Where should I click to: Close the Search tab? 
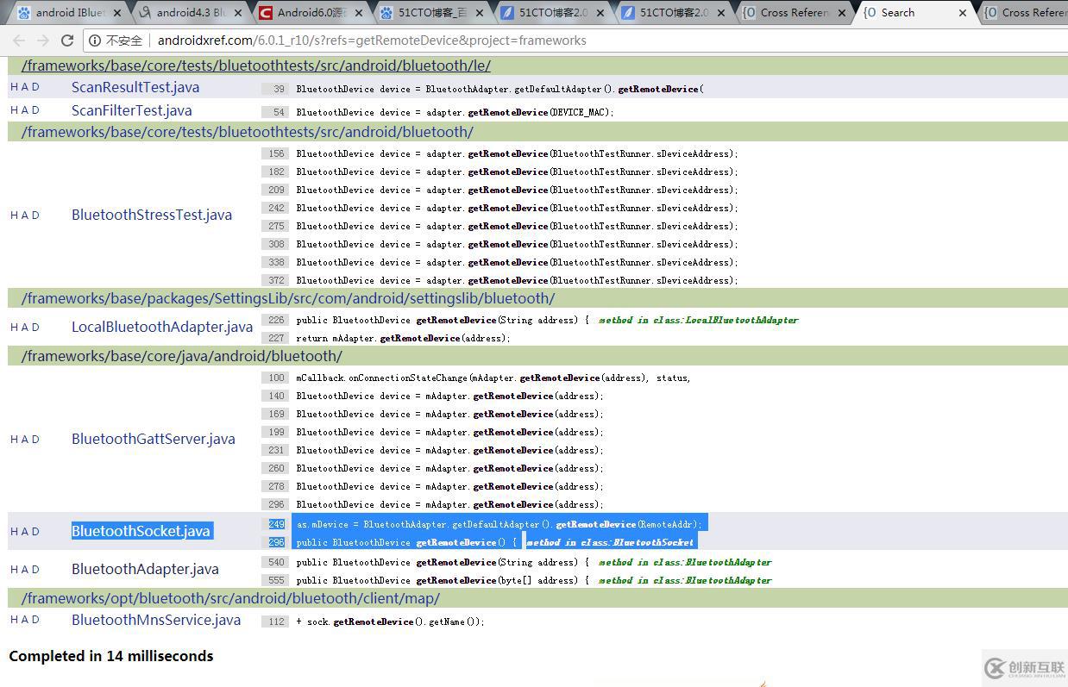tap(963, 13)
